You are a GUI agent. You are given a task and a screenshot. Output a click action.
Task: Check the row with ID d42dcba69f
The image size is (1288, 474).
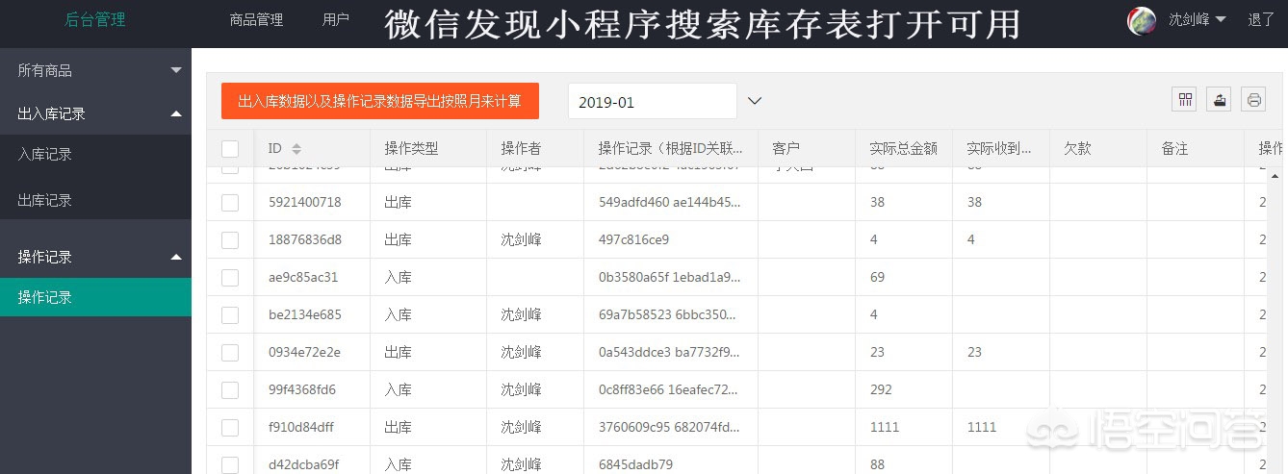click(x=230, y=464)
